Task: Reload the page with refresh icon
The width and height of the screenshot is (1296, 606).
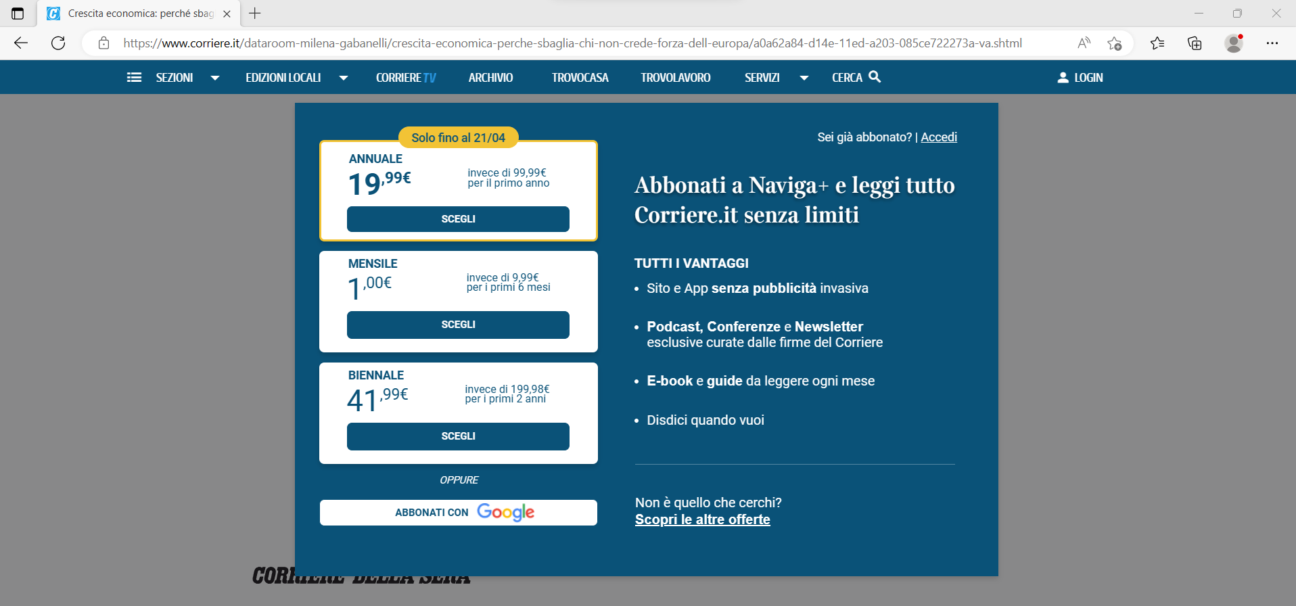Action: (59, 43)
